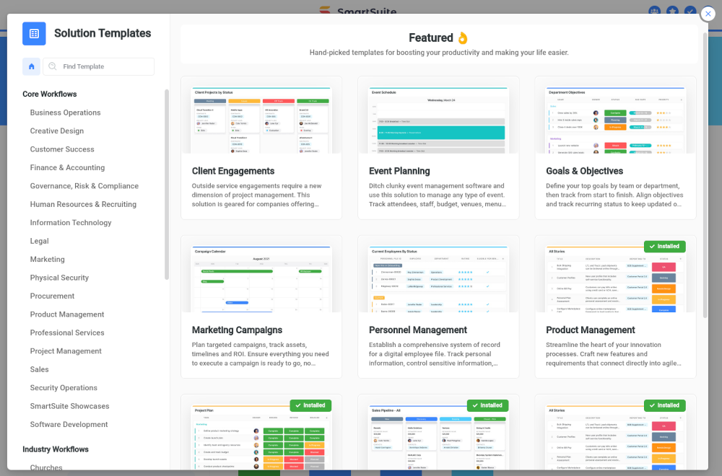This screenshot has height=476, width=722.
Task: Select Physical Security category
Action: (x=59, y=278)
